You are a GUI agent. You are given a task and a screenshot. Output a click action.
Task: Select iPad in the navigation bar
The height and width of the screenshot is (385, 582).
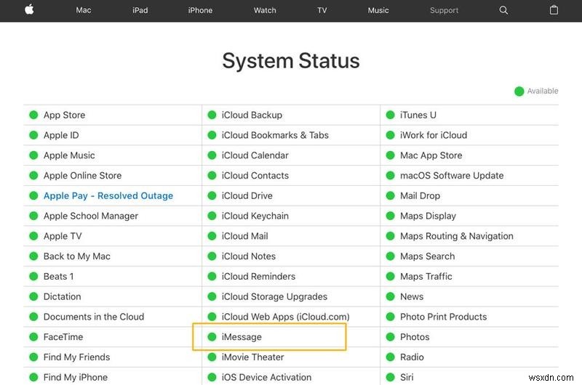tap(140, 10)
